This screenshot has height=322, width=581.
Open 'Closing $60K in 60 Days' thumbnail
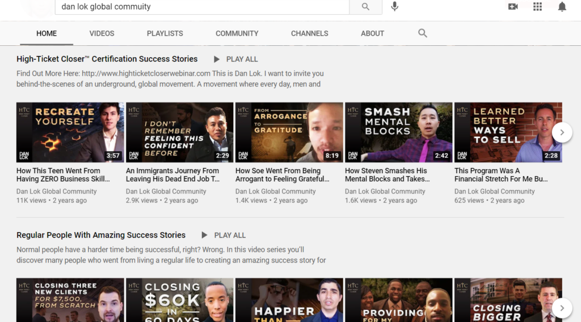[x=180, y=300]
